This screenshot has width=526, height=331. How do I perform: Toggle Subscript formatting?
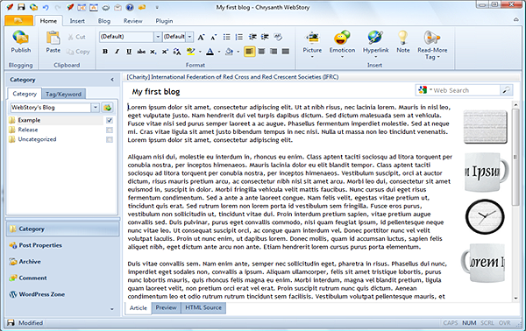[x=153, y=52]
